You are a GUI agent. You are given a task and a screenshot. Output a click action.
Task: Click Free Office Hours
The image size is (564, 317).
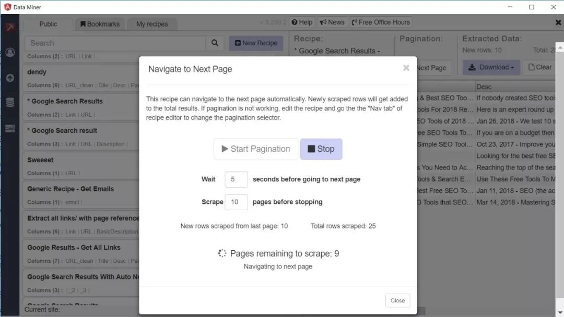(x=381, y=22)
